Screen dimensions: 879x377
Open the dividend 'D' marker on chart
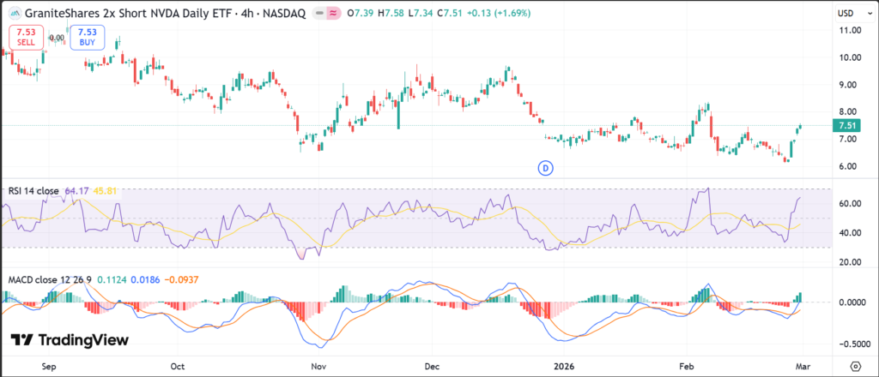(x=544, y=167)
